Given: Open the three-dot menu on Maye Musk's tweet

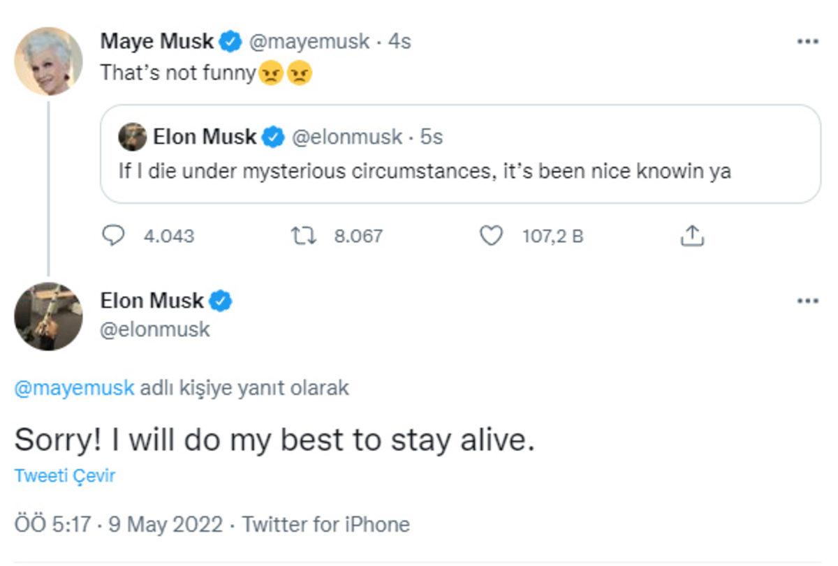Looking at the screenshot, I should 809,40.
